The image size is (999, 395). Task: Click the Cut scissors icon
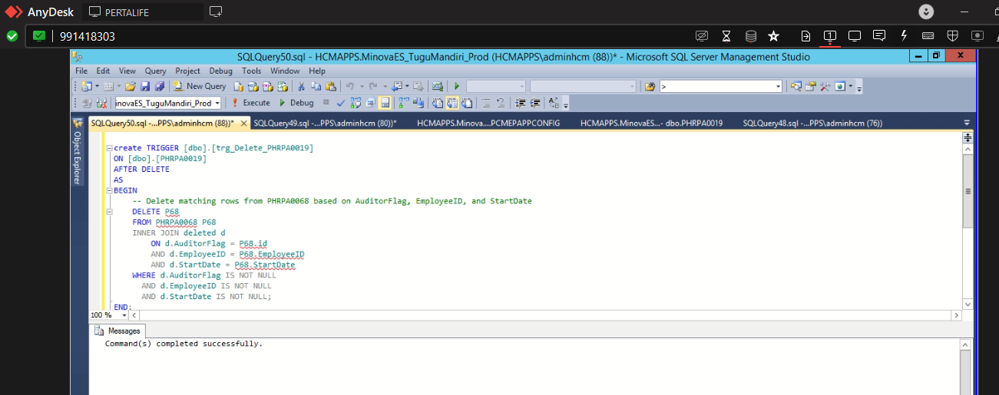(x=301, y=86)
